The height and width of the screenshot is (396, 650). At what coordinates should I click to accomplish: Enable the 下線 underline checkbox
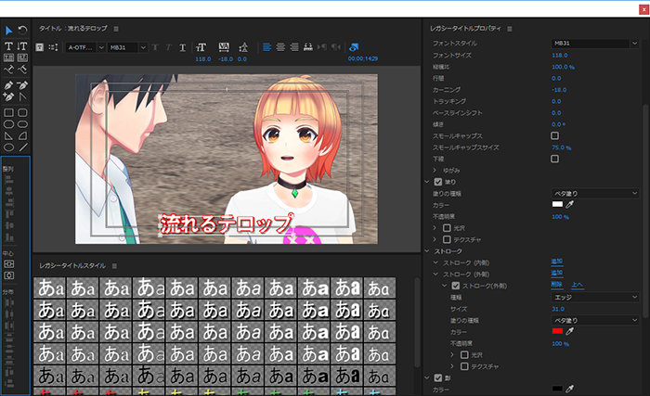[554, 159]
